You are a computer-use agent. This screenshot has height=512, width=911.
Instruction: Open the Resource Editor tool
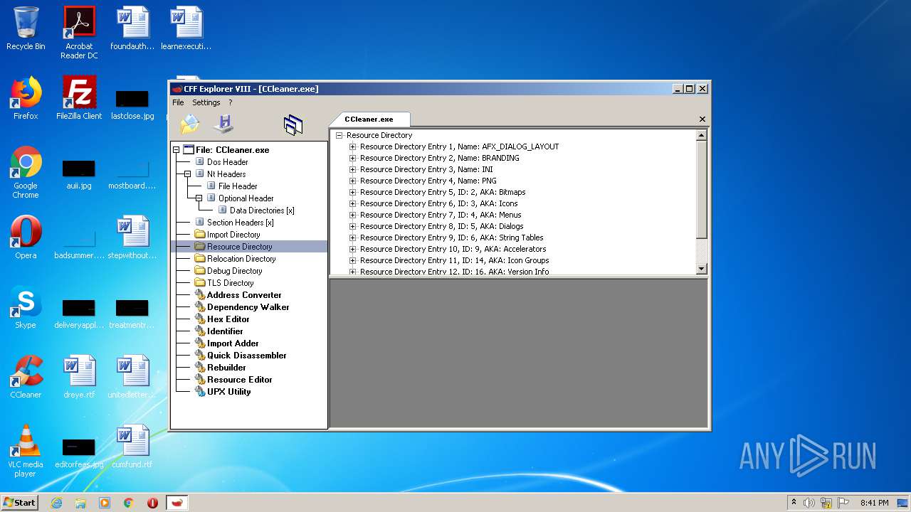[x=240, y=380]
